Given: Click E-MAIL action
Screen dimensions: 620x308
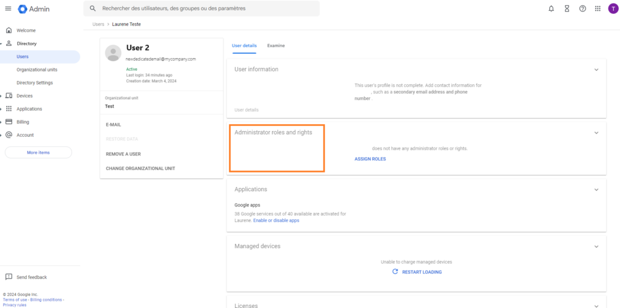Looking at the screenshot, I should [x=113, y=125].
